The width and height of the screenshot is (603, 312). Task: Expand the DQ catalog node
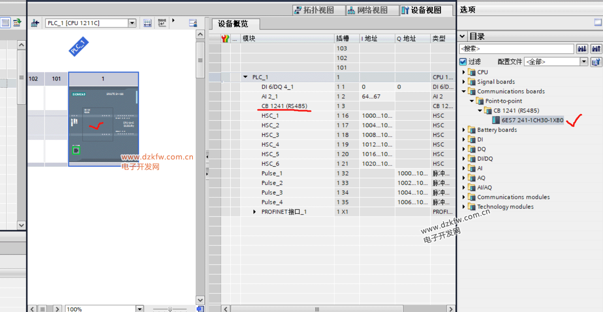[x=464, y=149]
